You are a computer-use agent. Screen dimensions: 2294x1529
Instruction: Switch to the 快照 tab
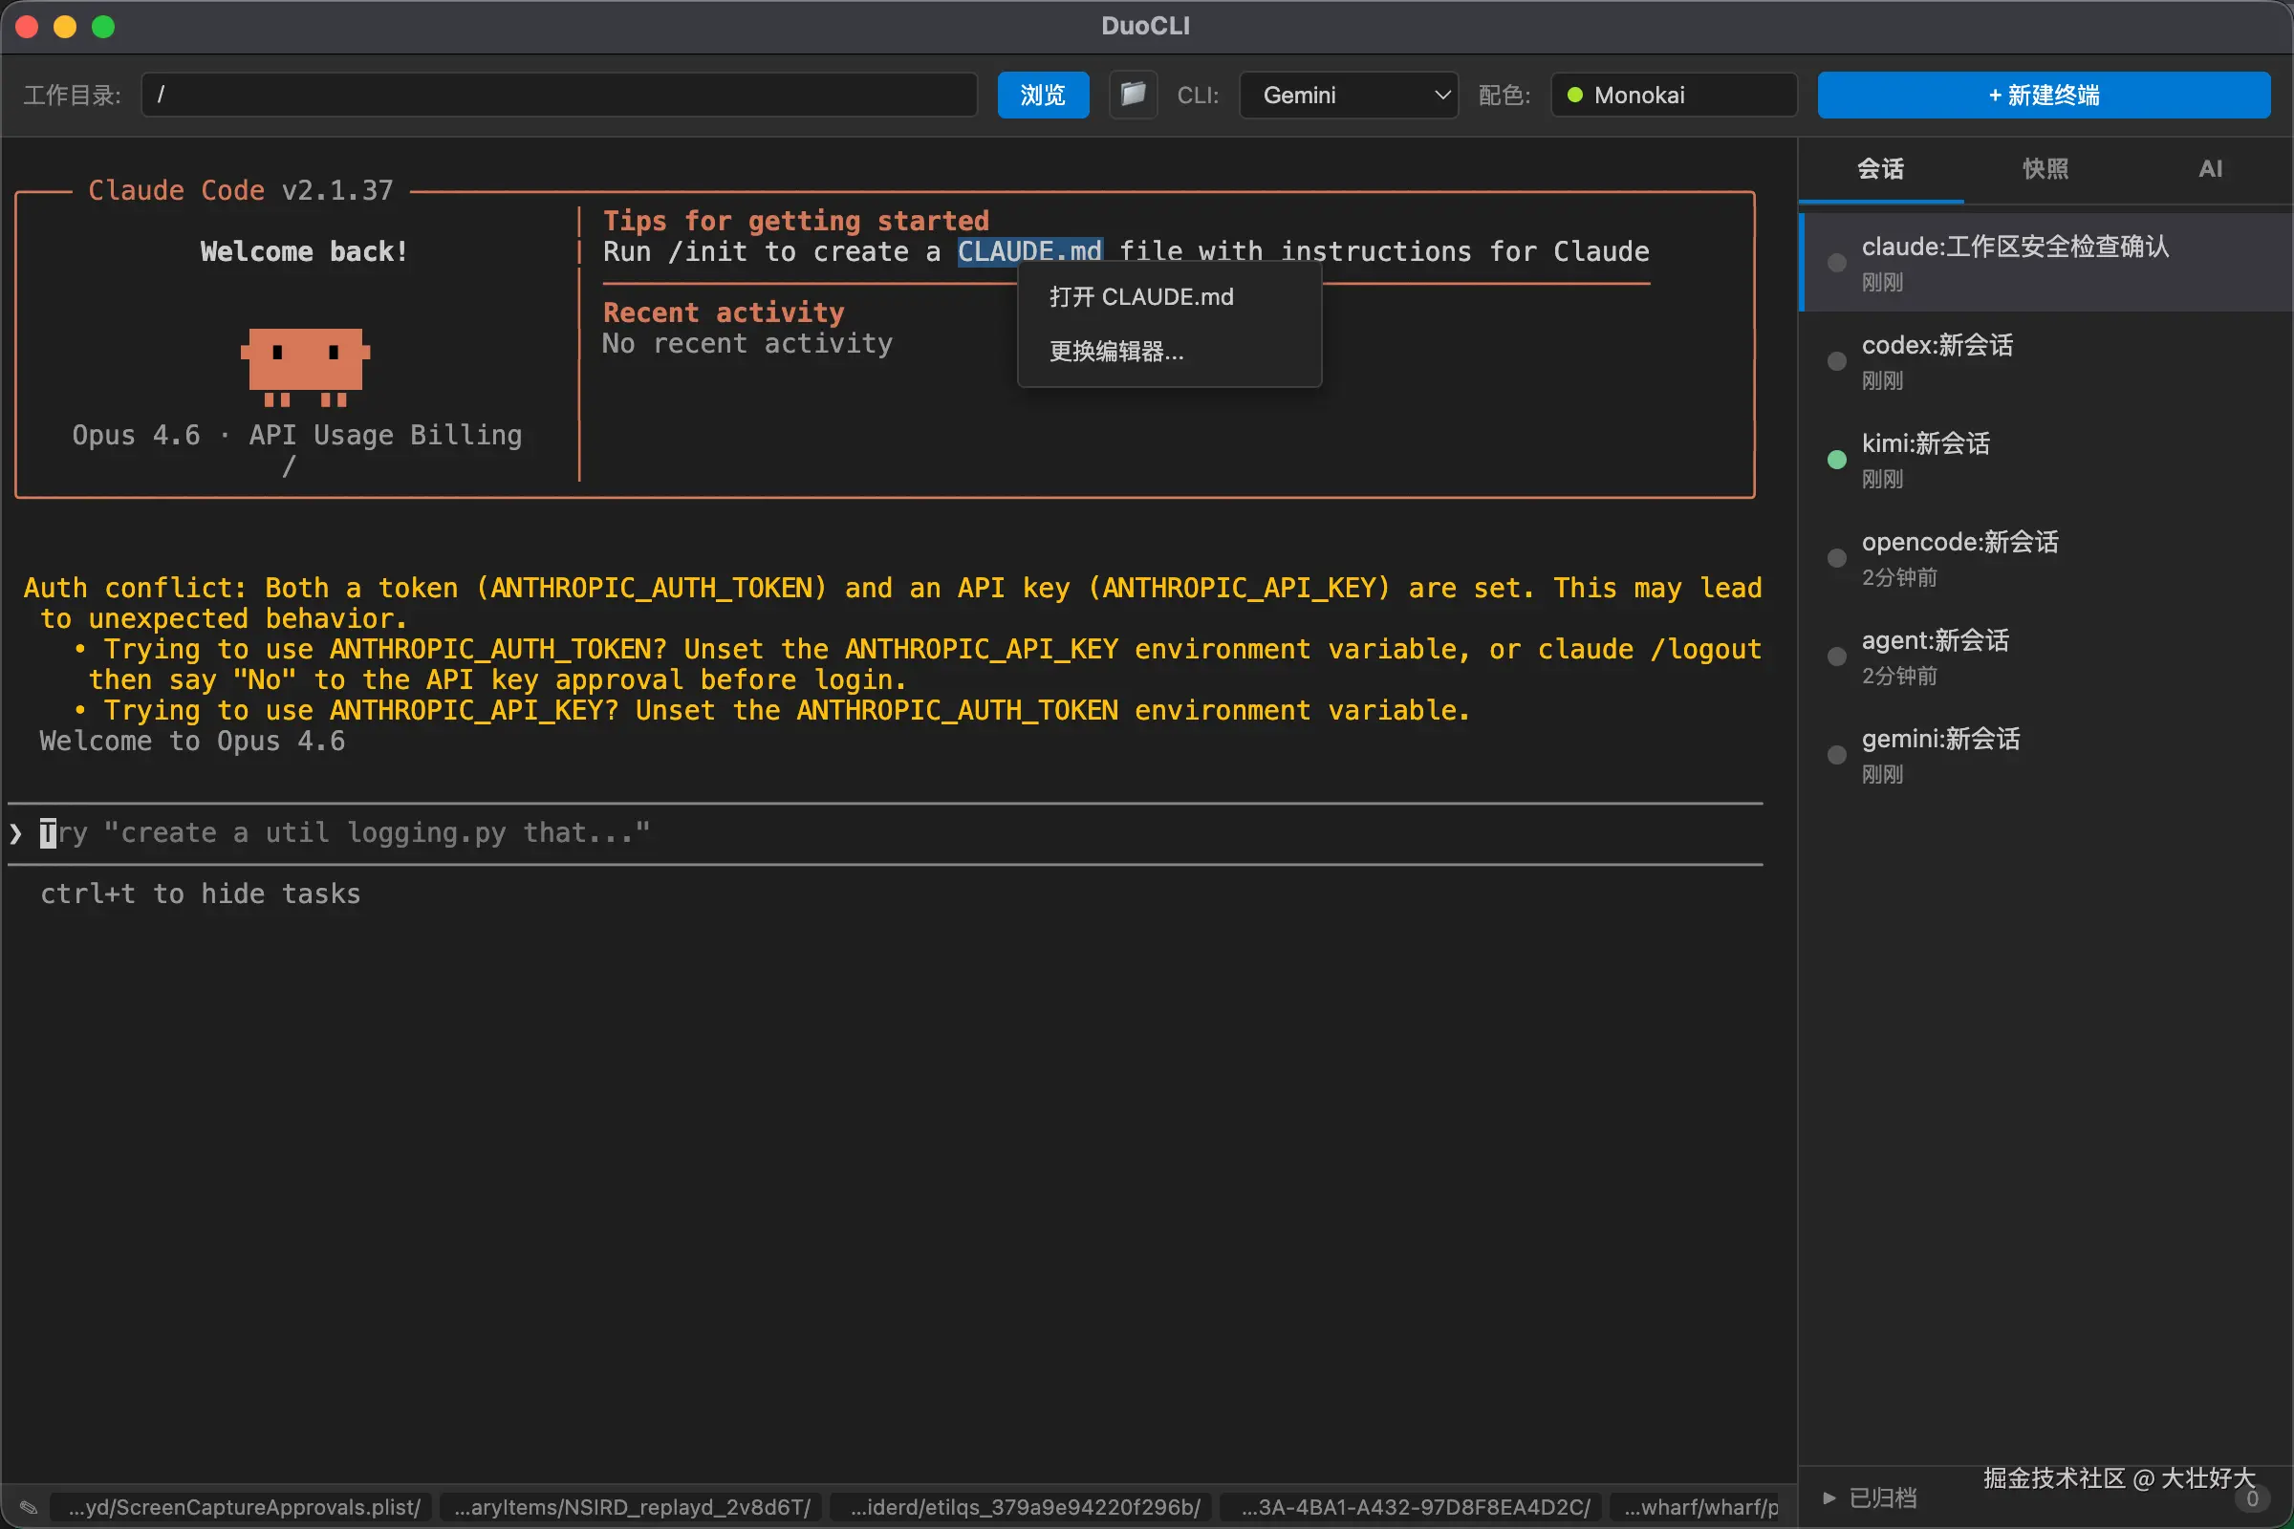2045,169
